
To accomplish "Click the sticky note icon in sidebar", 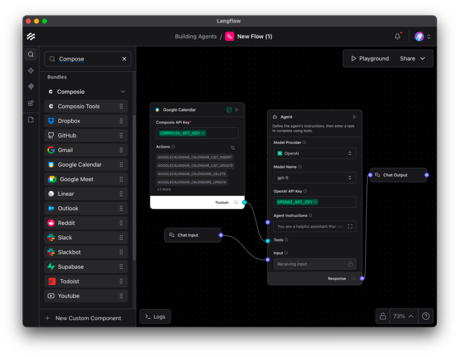I will click(31, 120).
